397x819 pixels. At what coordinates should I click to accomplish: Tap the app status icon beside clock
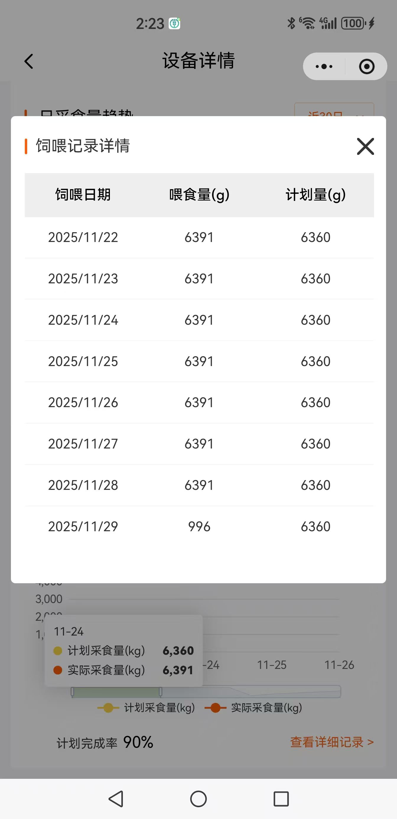pyautogui.click(x=174, y=24)
